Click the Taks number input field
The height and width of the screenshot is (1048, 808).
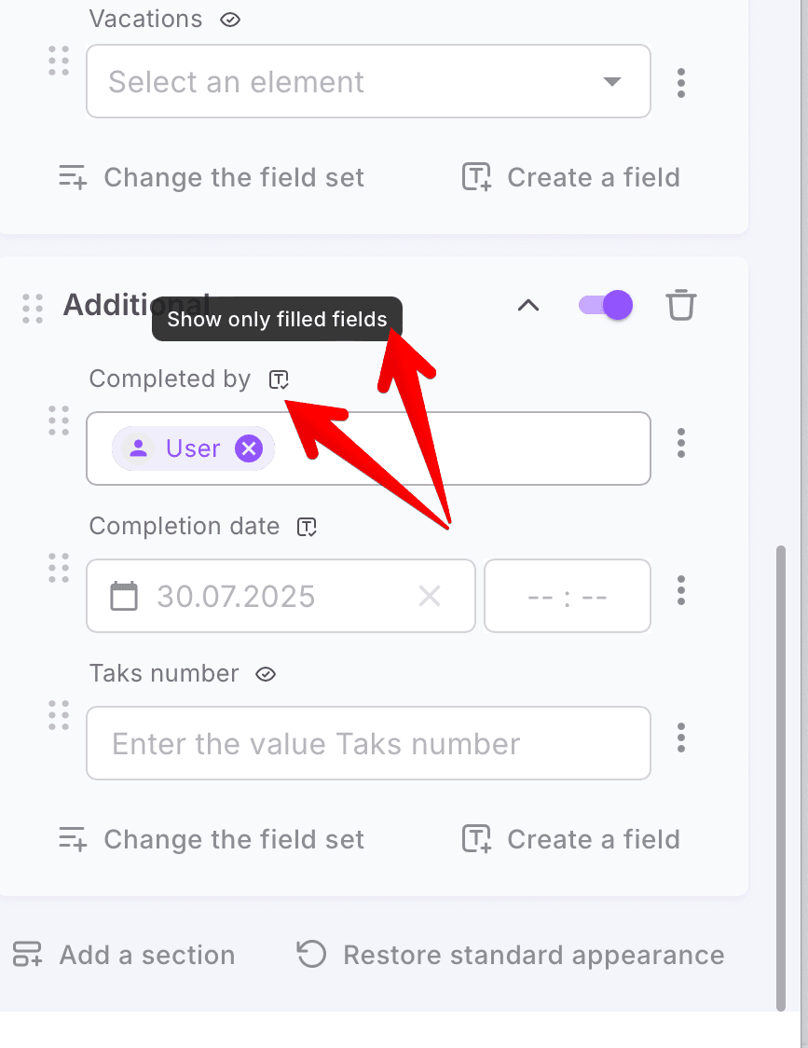pos(368,743)
